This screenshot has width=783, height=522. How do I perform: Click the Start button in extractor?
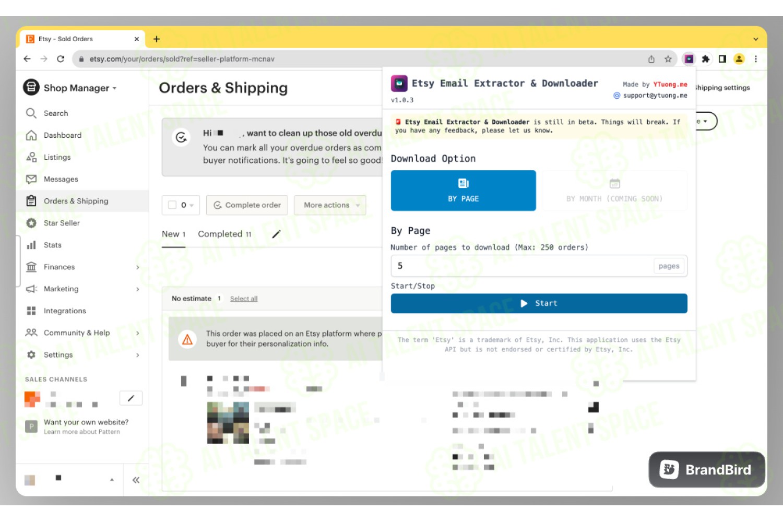[539, 303]
